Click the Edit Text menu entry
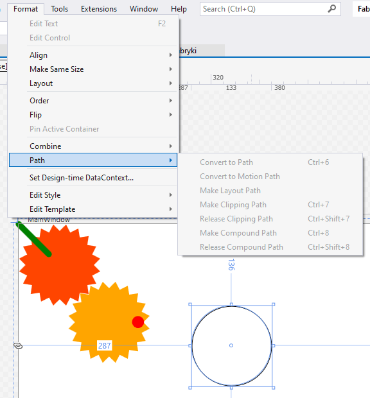Screen dimensions: 370x398 tap(93, 24)
